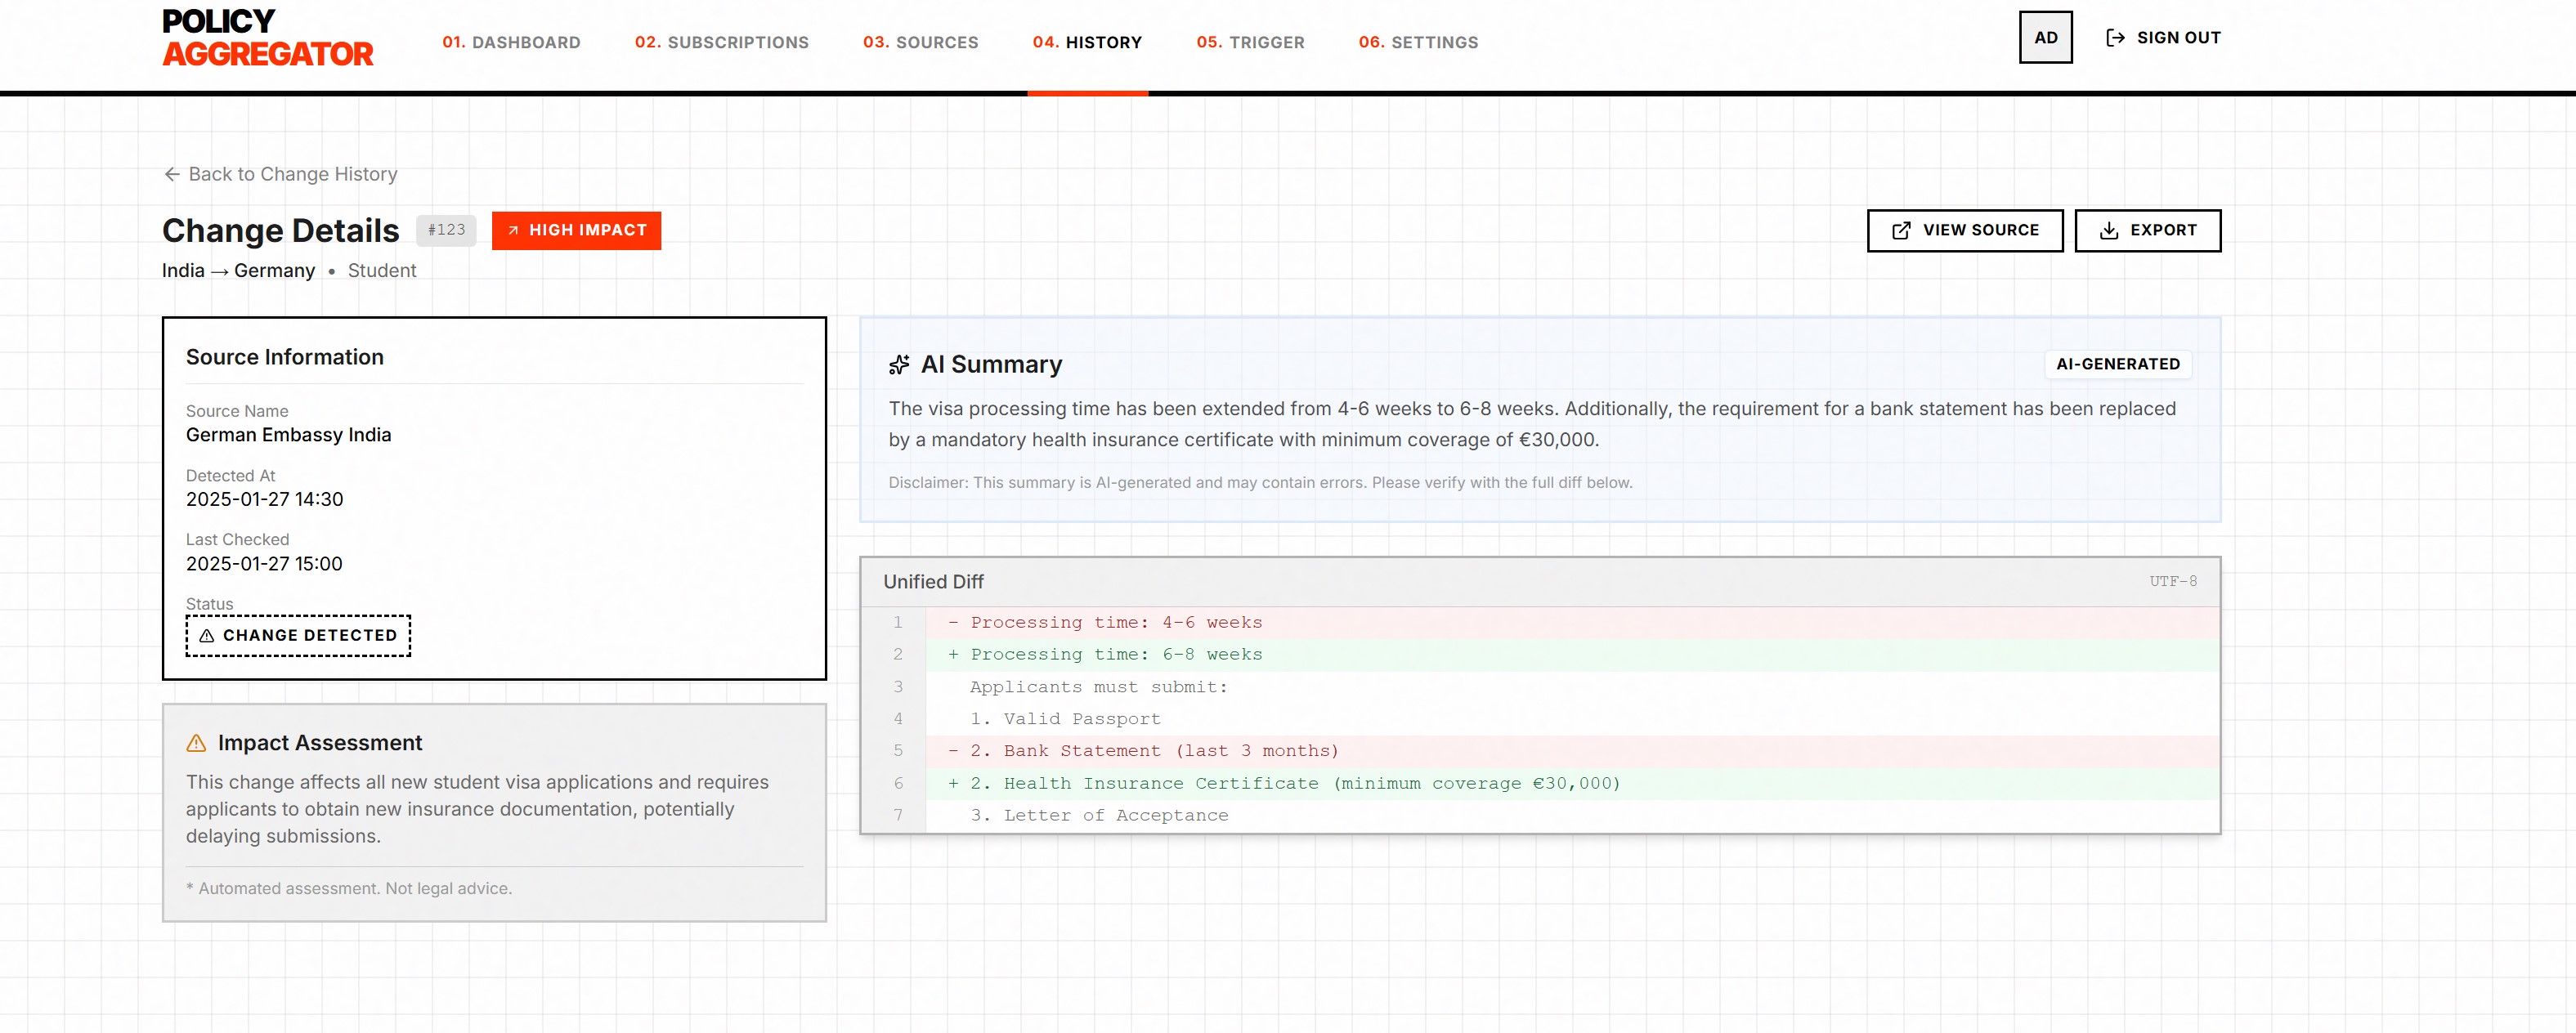Open the Dashboard tab
The width and height of the screenshot is (2576, 1033).
coord(511,42)
